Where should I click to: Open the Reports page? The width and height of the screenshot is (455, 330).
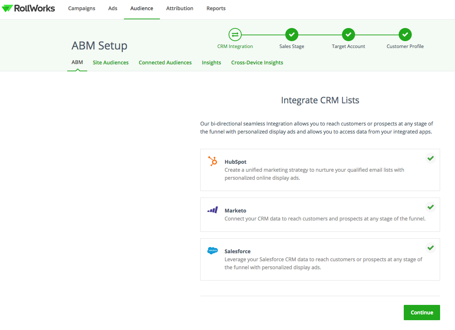[x=216, y=8]
